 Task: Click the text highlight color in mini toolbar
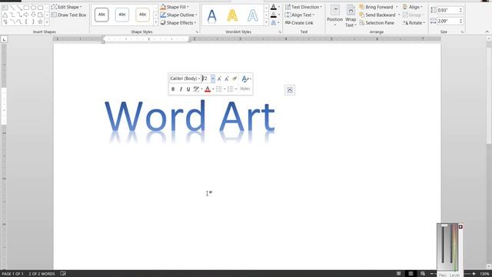point(196,89)
